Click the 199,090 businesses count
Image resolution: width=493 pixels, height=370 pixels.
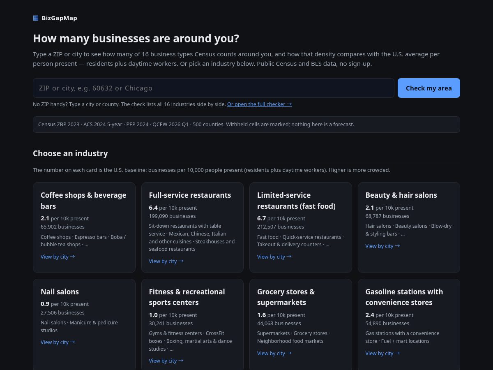point(172,216)
